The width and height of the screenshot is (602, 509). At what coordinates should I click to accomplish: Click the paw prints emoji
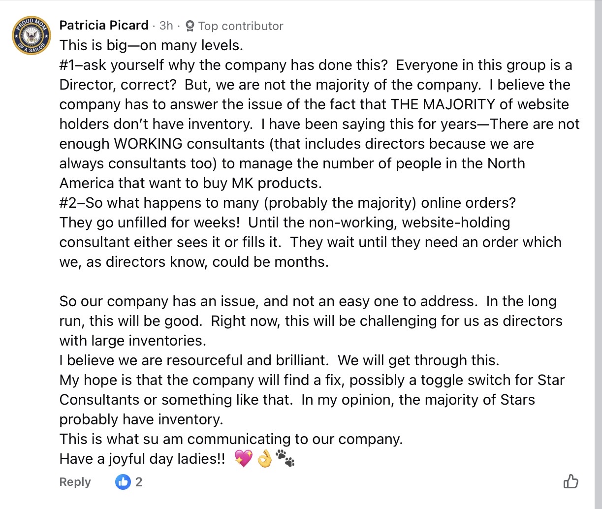[285, 459]
